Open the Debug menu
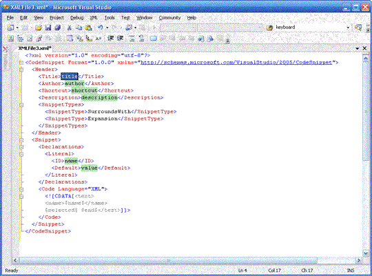Image resolution: width=372 pixels, height=276 pixels. (77, 18)
